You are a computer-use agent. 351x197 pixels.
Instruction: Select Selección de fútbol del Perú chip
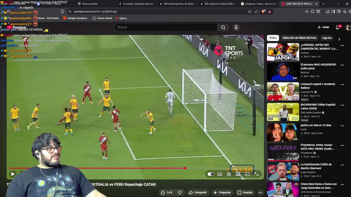[x=299, y=38]
